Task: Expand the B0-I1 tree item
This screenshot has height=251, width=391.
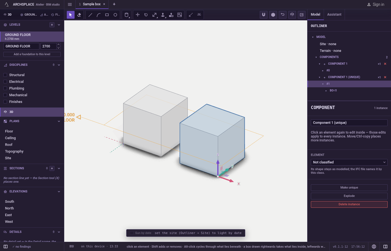Action: tap(326, 91)
